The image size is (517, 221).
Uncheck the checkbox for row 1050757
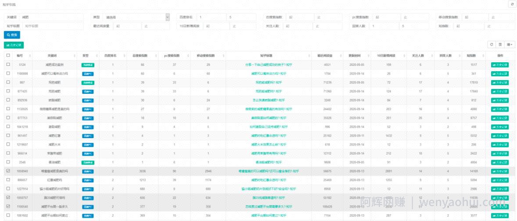(x=8, y=197)
